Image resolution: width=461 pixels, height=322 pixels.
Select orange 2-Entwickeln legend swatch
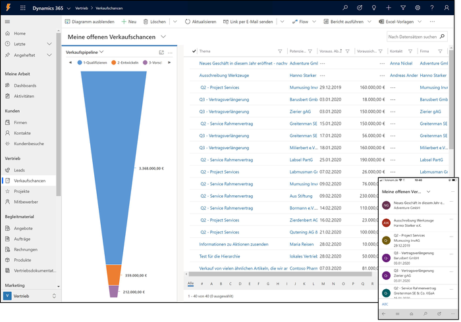click(113, 62)
